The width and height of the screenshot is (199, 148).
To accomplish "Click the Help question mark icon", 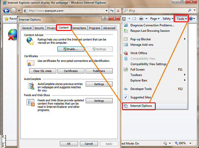I will click(191, 19).
